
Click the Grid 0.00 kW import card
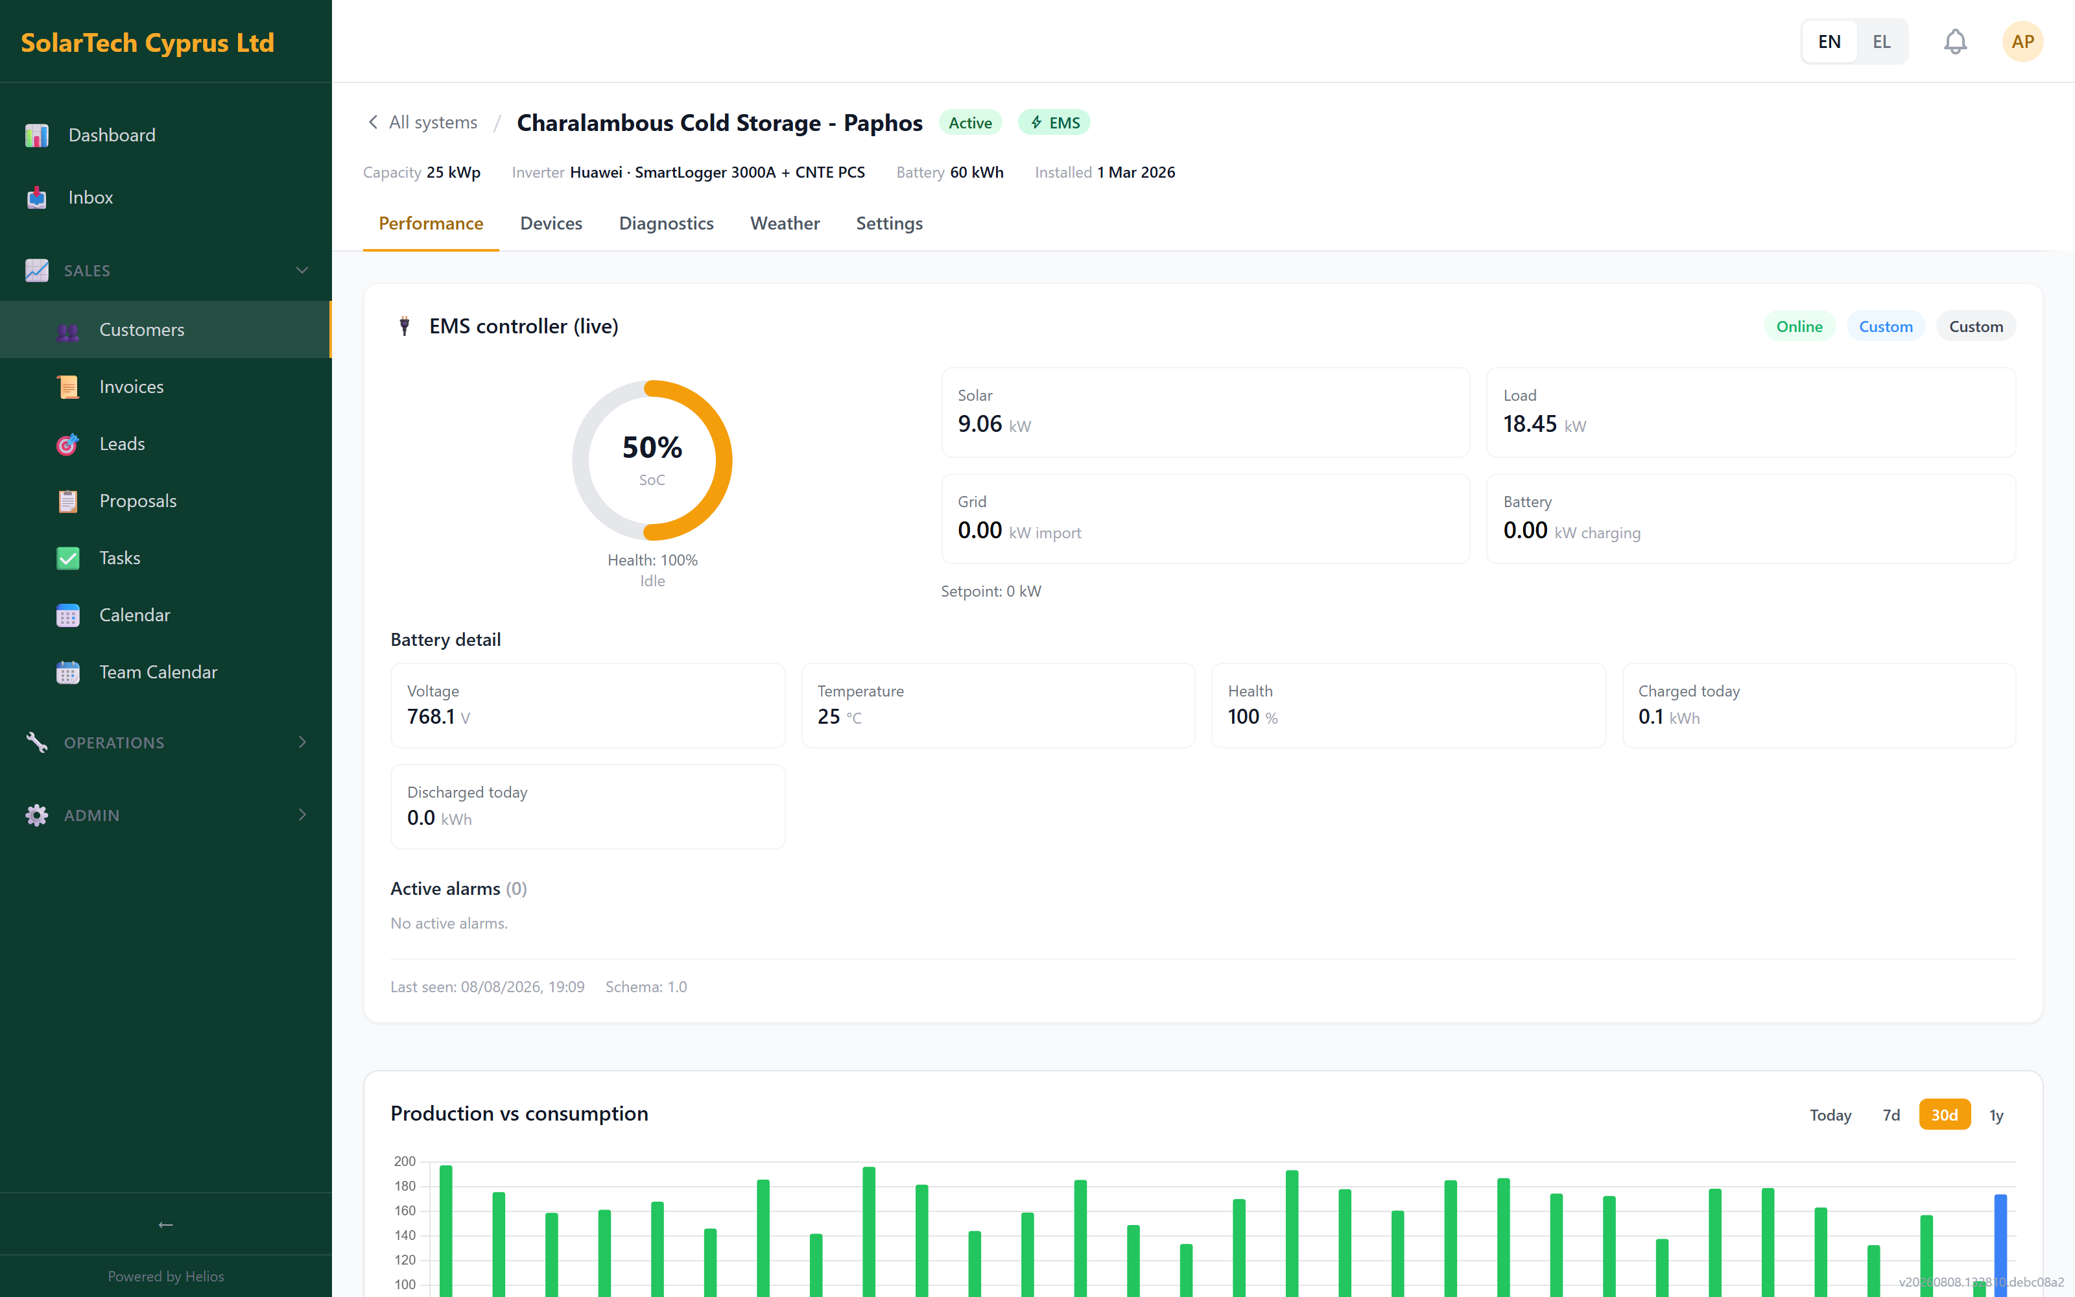click(1205, 519)
